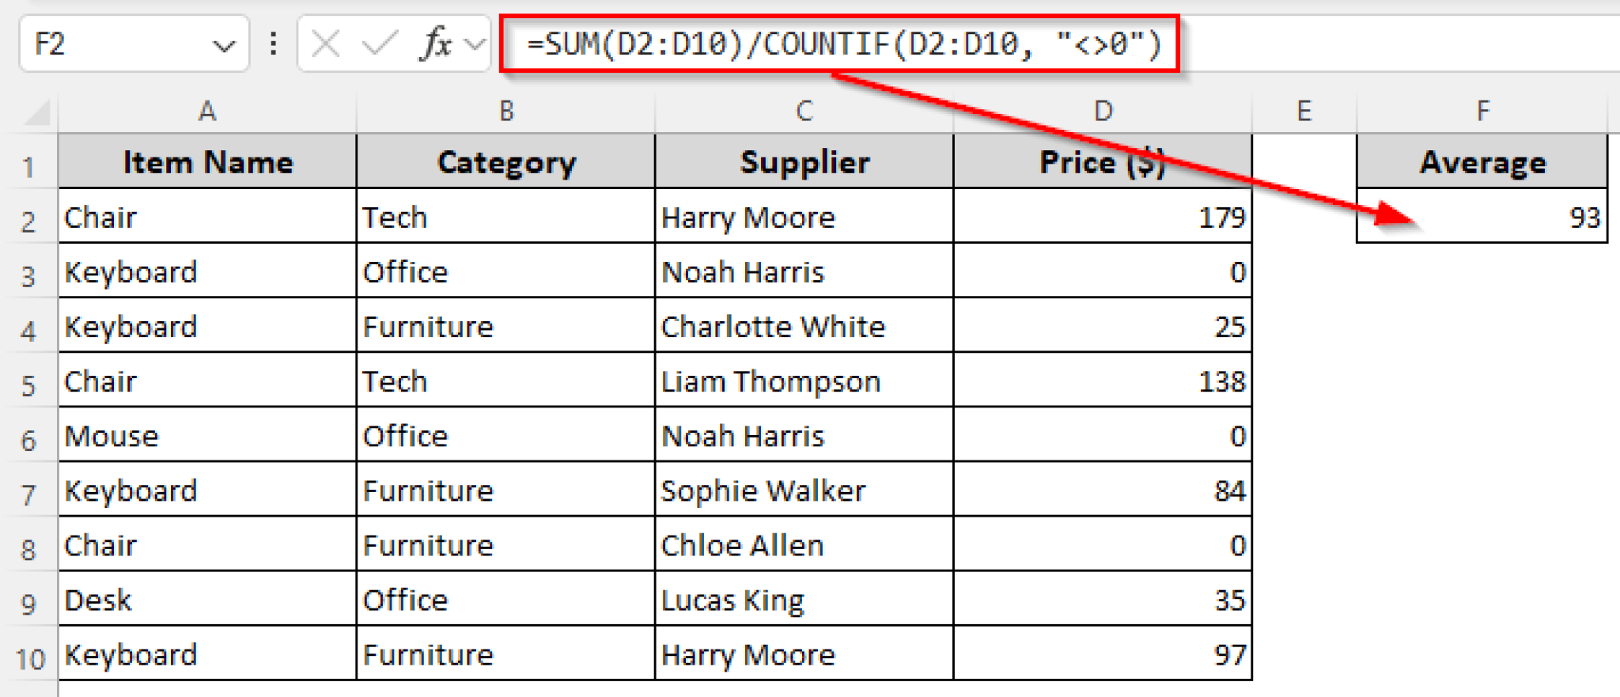Select the cell containing Charlotte White
The height and width of the screenshot is (697, 1620).
pos(804,327)
